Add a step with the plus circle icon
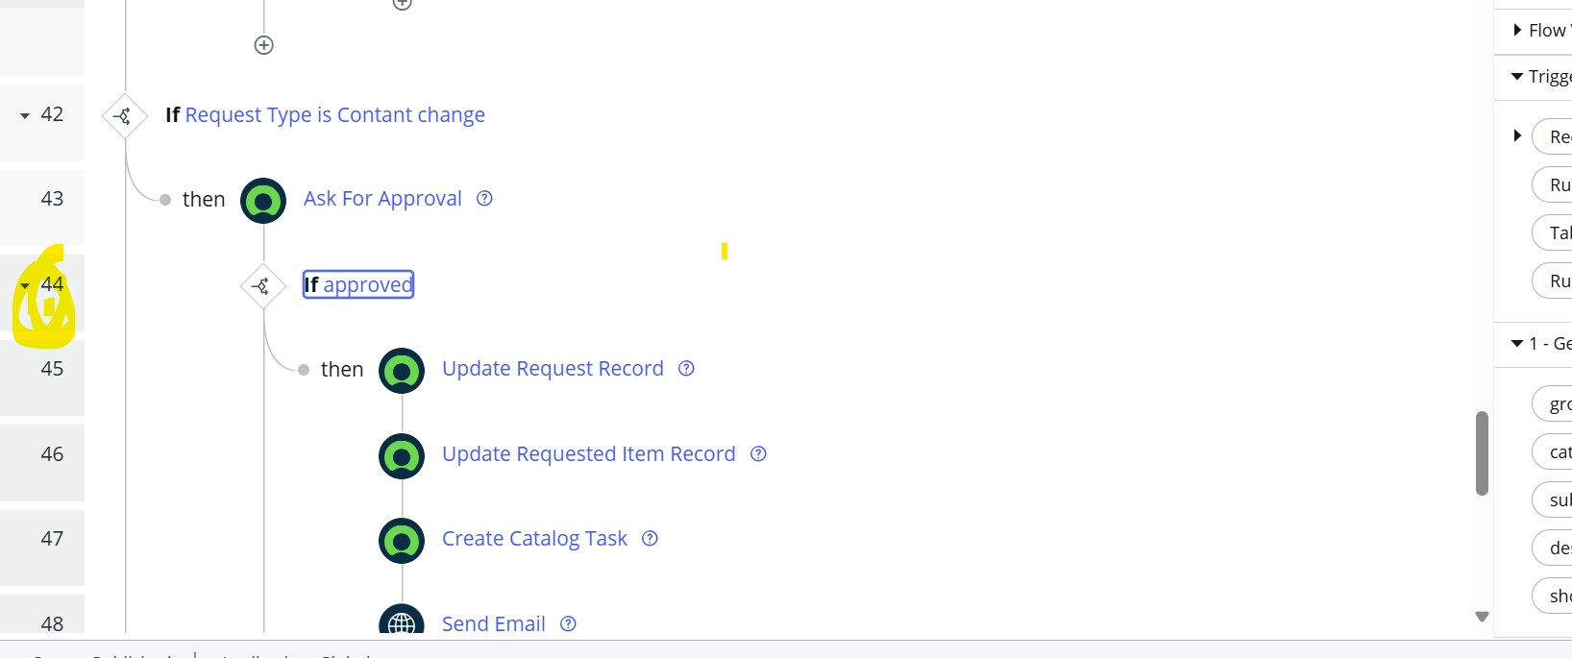 [x=264, y=45]
